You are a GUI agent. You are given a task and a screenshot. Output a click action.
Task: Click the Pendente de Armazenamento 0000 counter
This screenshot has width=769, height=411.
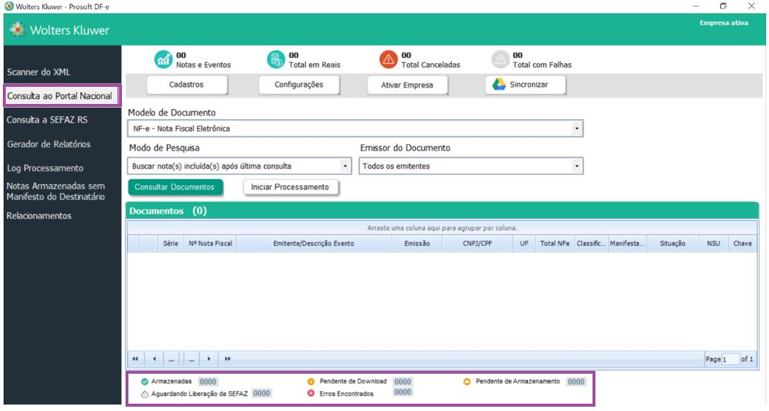tap(576, 382)
